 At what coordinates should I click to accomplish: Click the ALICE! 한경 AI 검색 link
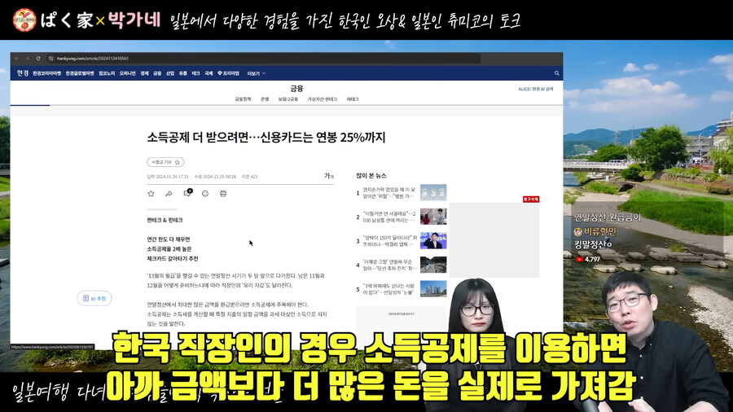(x=535, y=89)
